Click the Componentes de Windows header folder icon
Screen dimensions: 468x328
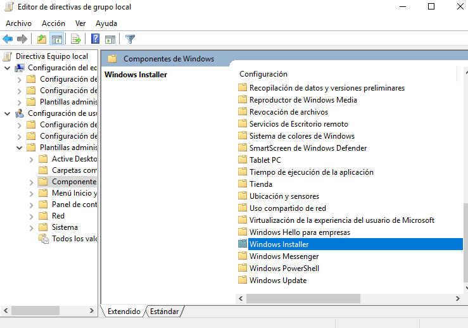point(112,58)
